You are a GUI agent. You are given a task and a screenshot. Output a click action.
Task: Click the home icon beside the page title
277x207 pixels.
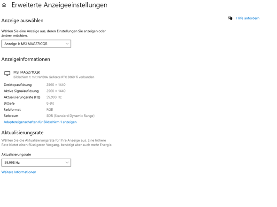click(x=4, y=5)
